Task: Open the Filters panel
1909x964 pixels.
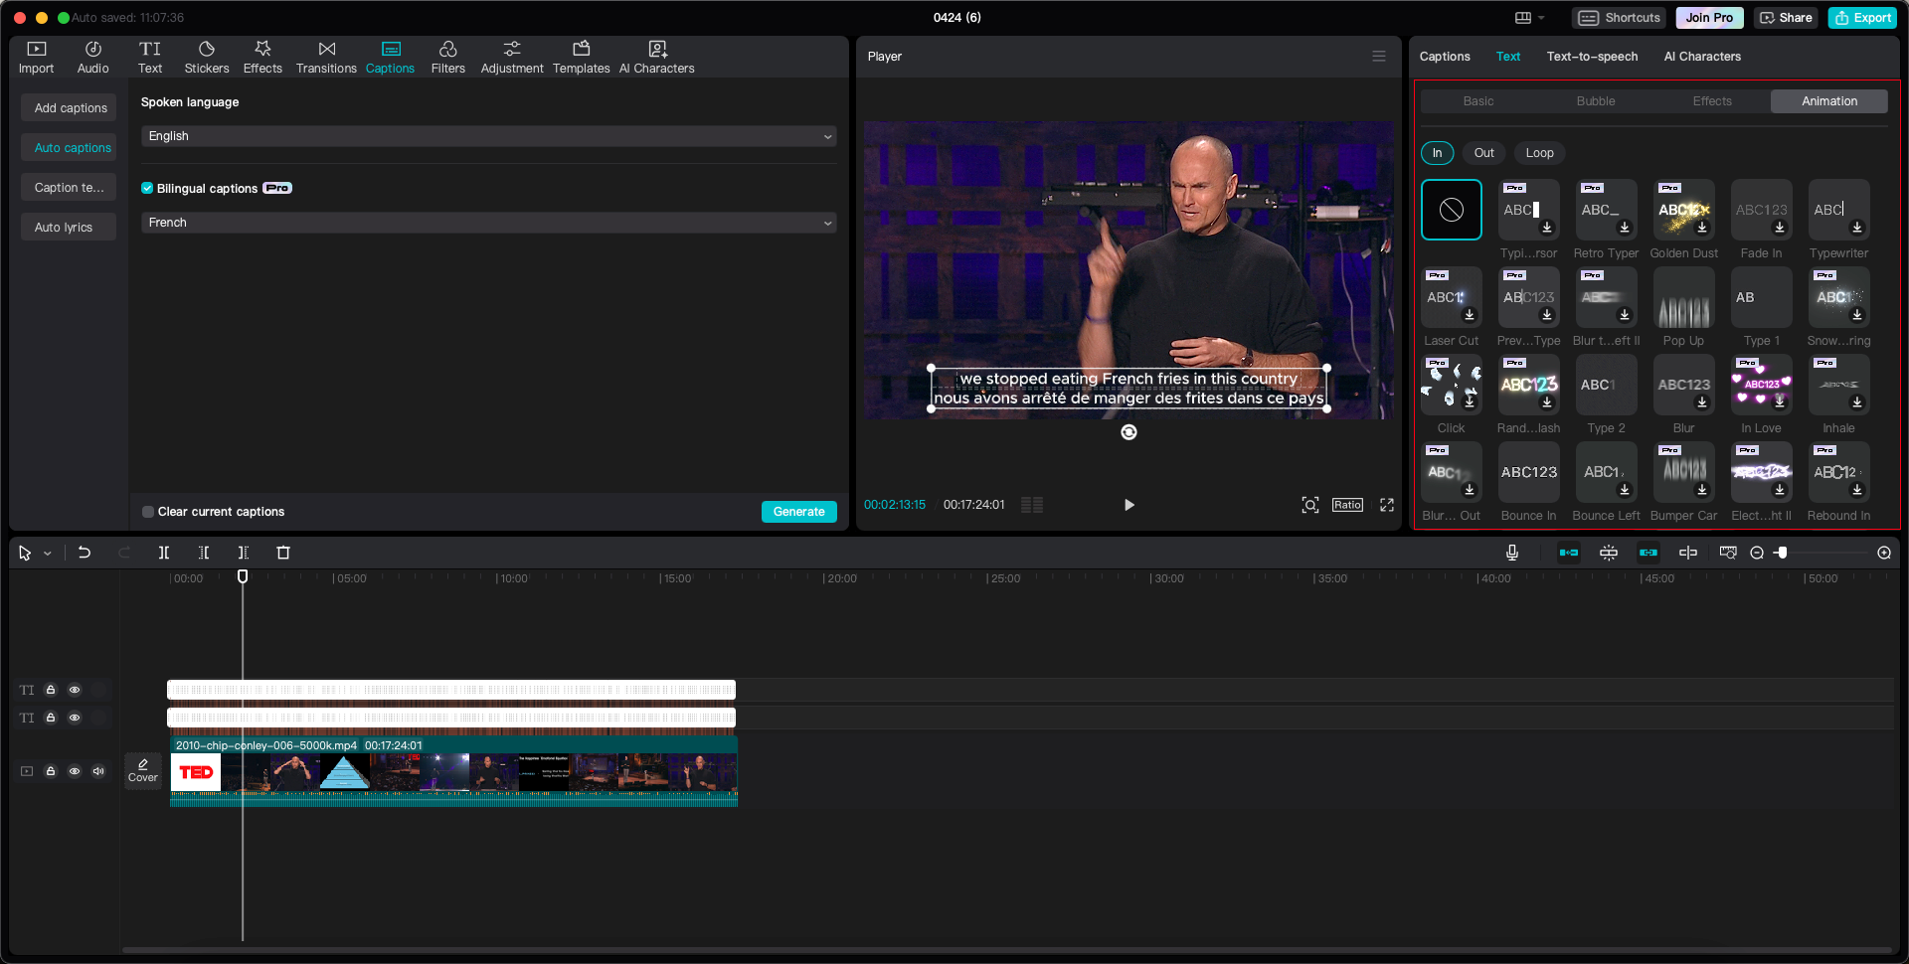Action: [x=447, y=57]
